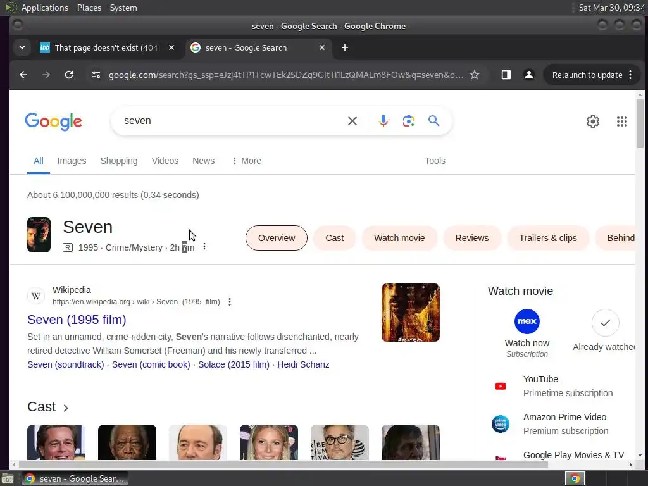
Task: Open the Google apps grid
Action: pyautogui.click(x=622, y=121)
